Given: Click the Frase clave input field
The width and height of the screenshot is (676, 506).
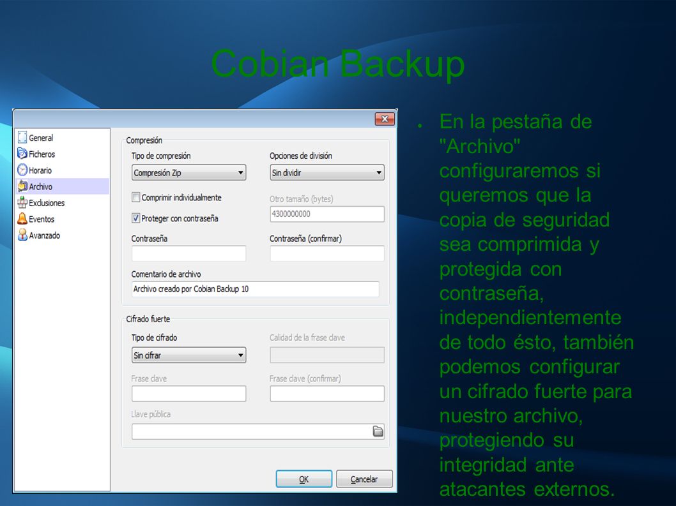Looking at the screenshot, I should pos(189,394).
